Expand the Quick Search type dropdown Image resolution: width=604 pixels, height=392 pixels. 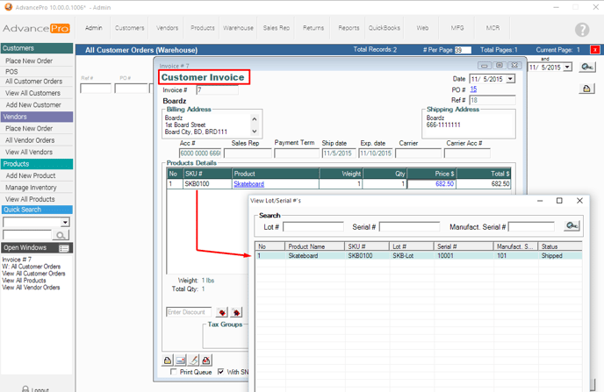65,223
